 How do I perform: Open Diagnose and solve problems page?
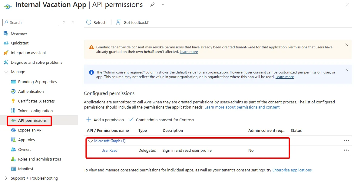(37, 63)
